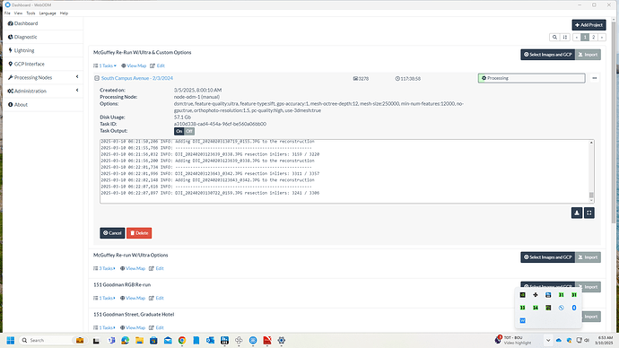Go to page 1 of projects
Image resolution: width=619 pixels, height=348 pixels.
point(585,37)
